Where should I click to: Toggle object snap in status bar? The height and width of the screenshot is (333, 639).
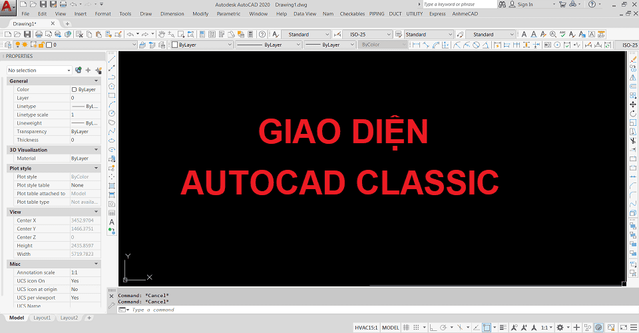(x=486, y=327)
